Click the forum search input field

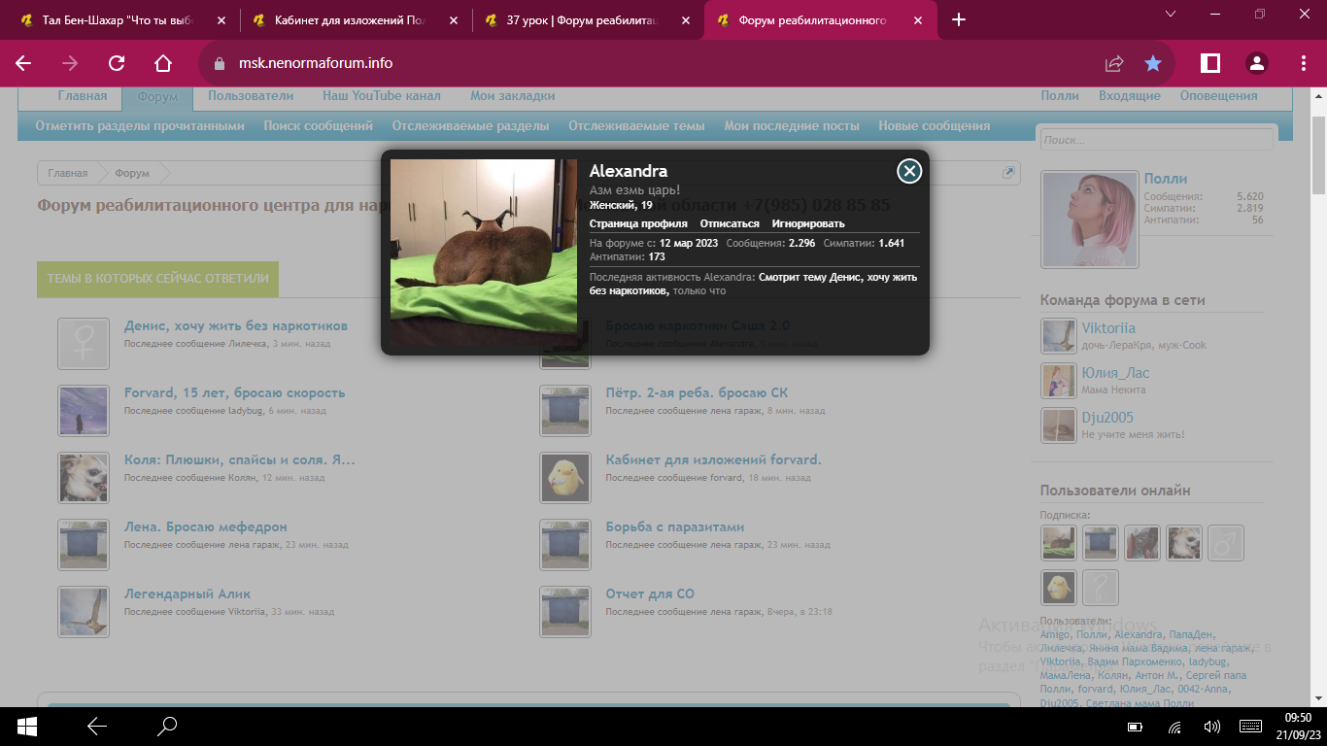(x=1156, y=140)
